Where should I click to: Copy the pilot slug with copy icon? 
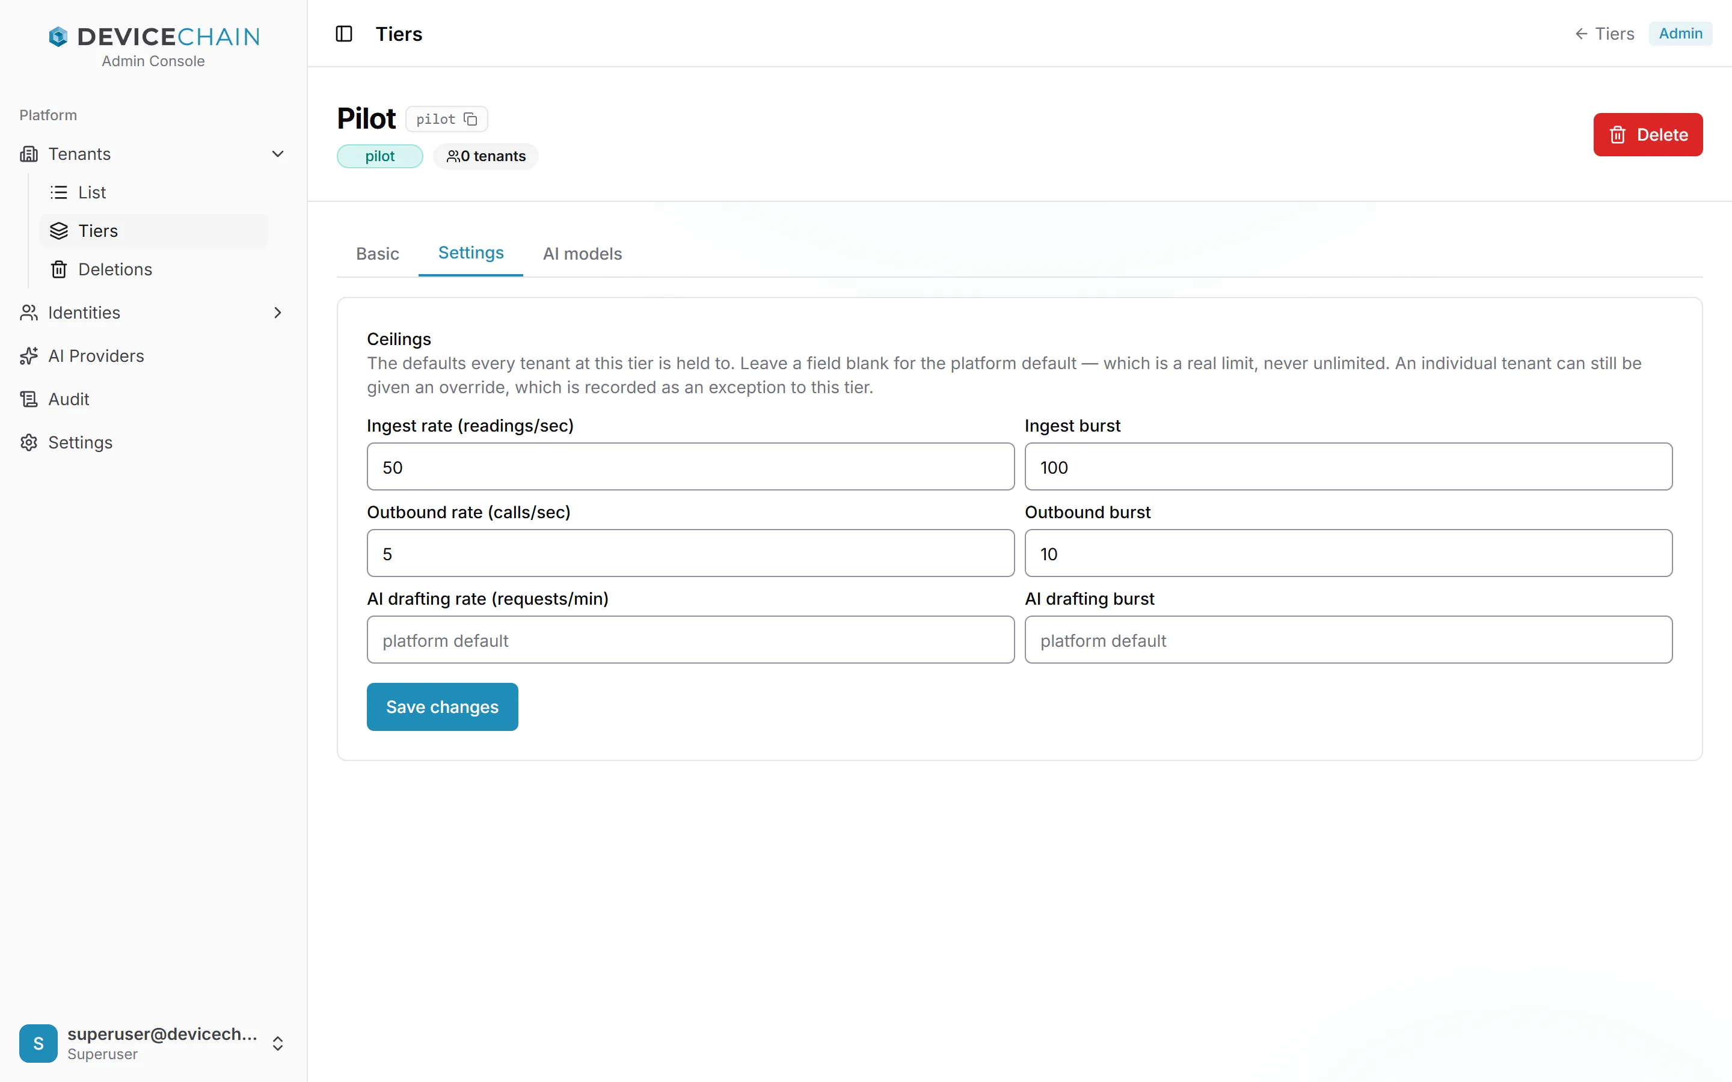470,119
